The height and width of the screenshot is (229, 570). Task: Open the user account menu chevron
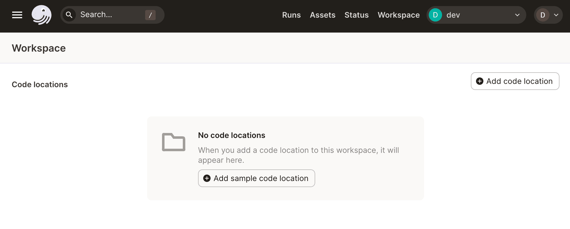556,15
